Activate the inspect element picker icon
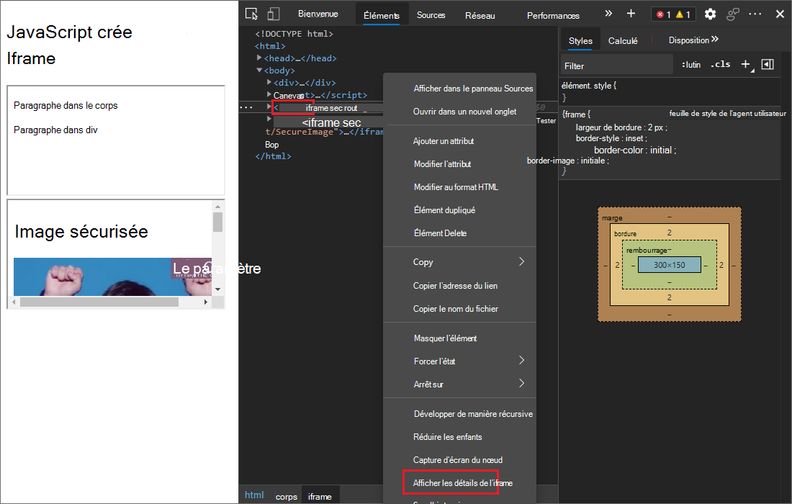Image resolution: width=792 pixels, height=504 pixels. click(251, 14)
